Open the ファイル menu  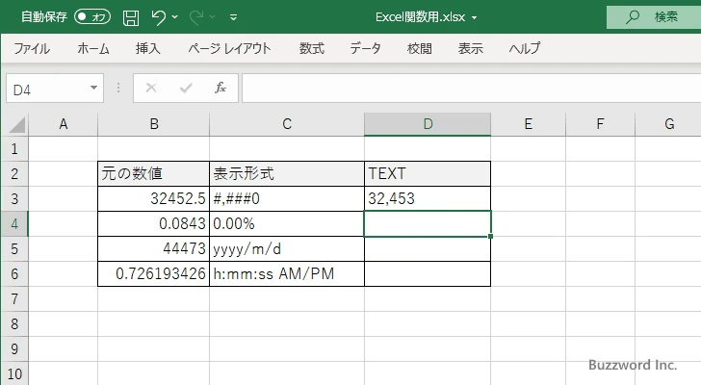(x=32, y=48)
